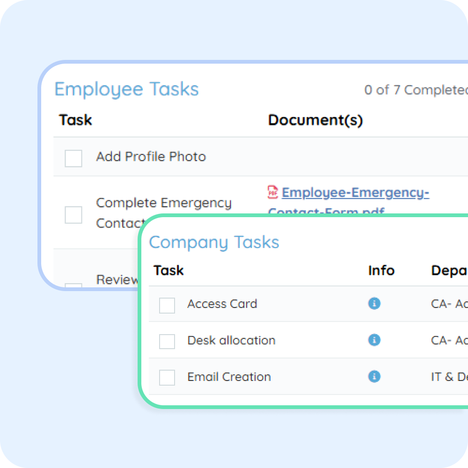
Task: Click CA- department cell for Access Card
Action: tap(449, 304)
